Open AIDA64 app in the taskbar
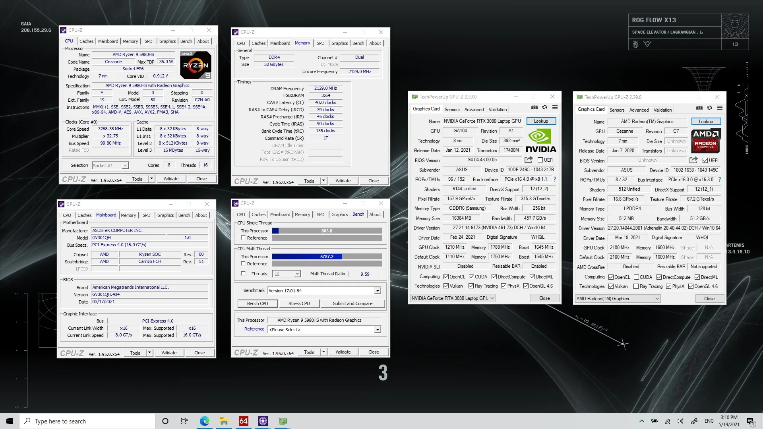 [x=243, y=421]
